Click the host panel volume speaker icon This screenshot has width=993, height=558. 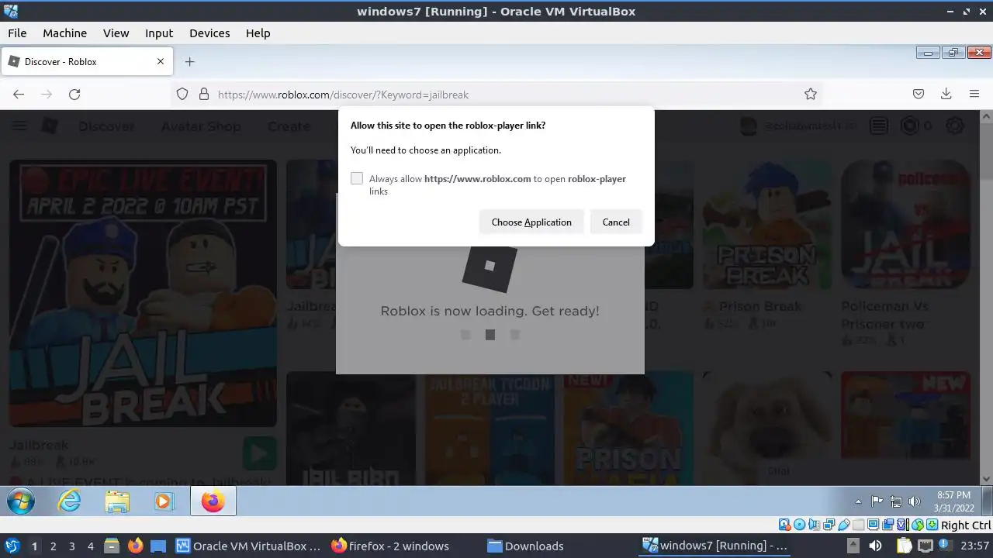point(876,546)
